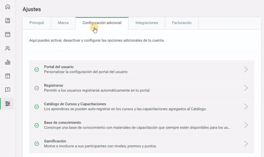Image resolution: width=264 pixels, height=157 pixels.
Task: Open the help question mark icon
Action: point(8,90)
